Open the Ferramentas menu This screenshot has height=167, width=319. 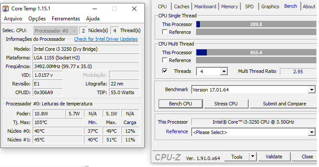coord(66,19)
